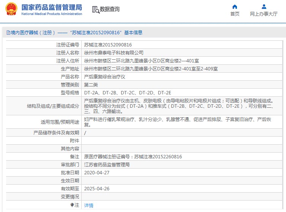Click the model list DT-2A、DT-2B、DT-2C
The image size is (286, 212).
click(128, 93)
